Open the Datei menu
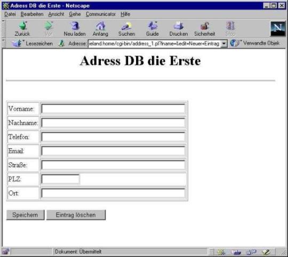The width and height of the screenshot is (288, 257). pyautogui.click(x=10, y=14)
